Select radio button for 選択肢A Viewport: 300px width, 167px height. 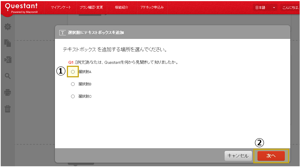[x=73, y=72]
